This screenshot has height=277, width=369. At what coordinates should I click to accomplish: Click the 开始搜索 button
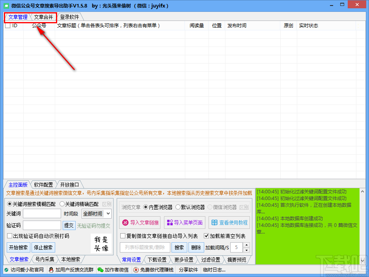point(19,247)
